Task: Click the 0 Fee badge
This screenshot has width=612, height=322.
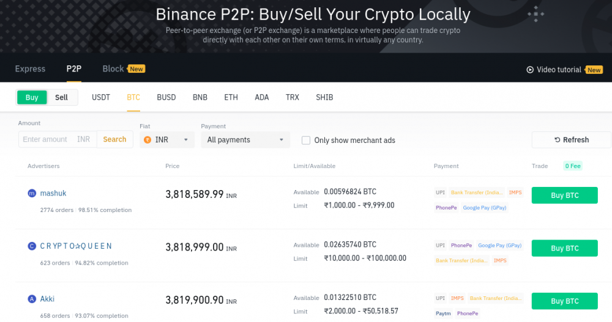Action: (573, 166)
